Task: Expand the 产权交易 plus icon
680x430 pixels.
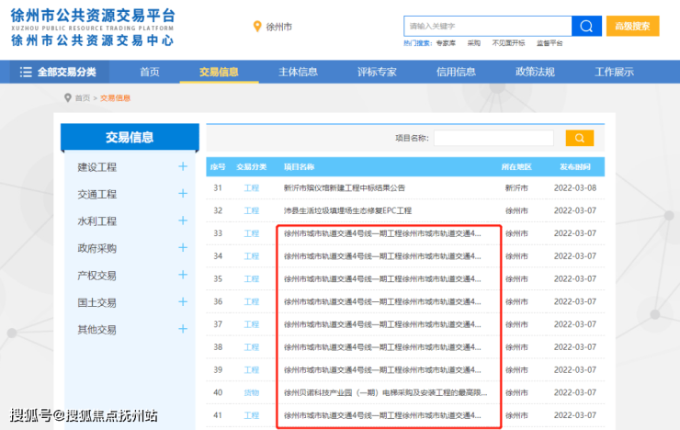Action: (x=183, y=276)
